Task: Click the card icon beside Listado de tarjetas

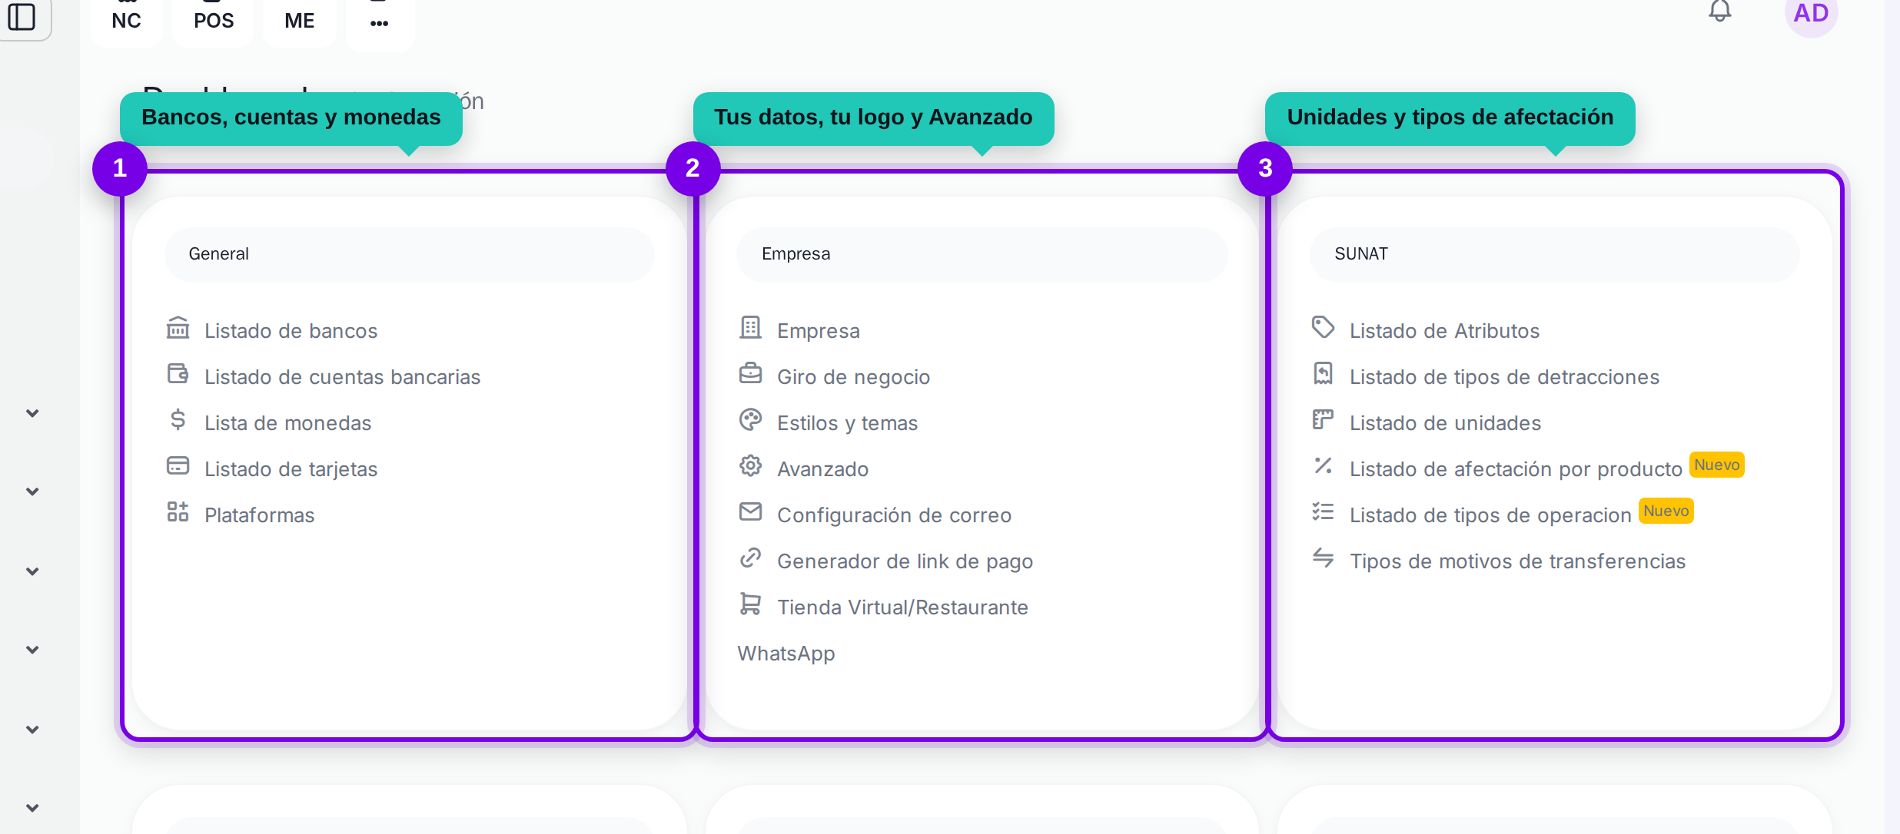Action: (x=178, y=466)
